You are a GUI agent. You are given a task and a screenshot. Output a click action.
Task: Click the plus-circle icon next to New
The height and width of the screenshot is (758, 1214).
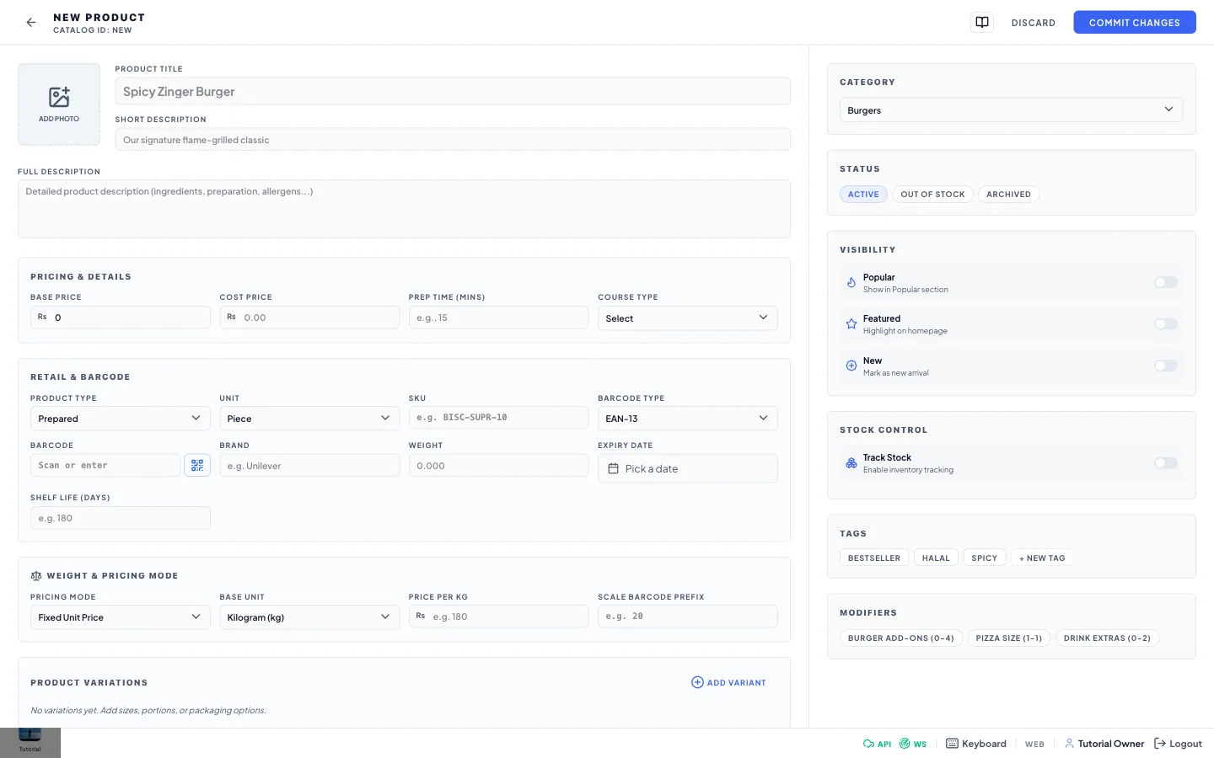point(851,366)
